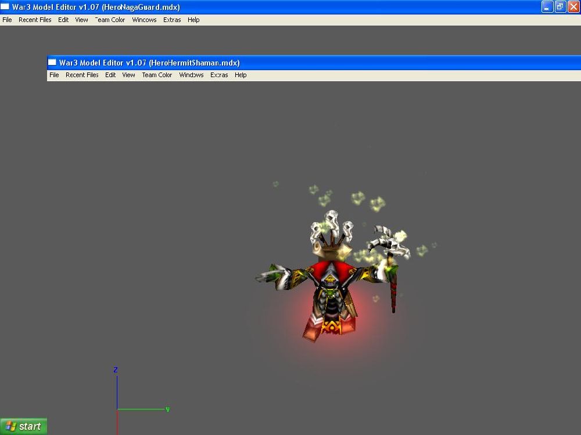Open Windows menu in HeroNagaGuard window
Screen dimensions: 581x435
tap(144, 20)
